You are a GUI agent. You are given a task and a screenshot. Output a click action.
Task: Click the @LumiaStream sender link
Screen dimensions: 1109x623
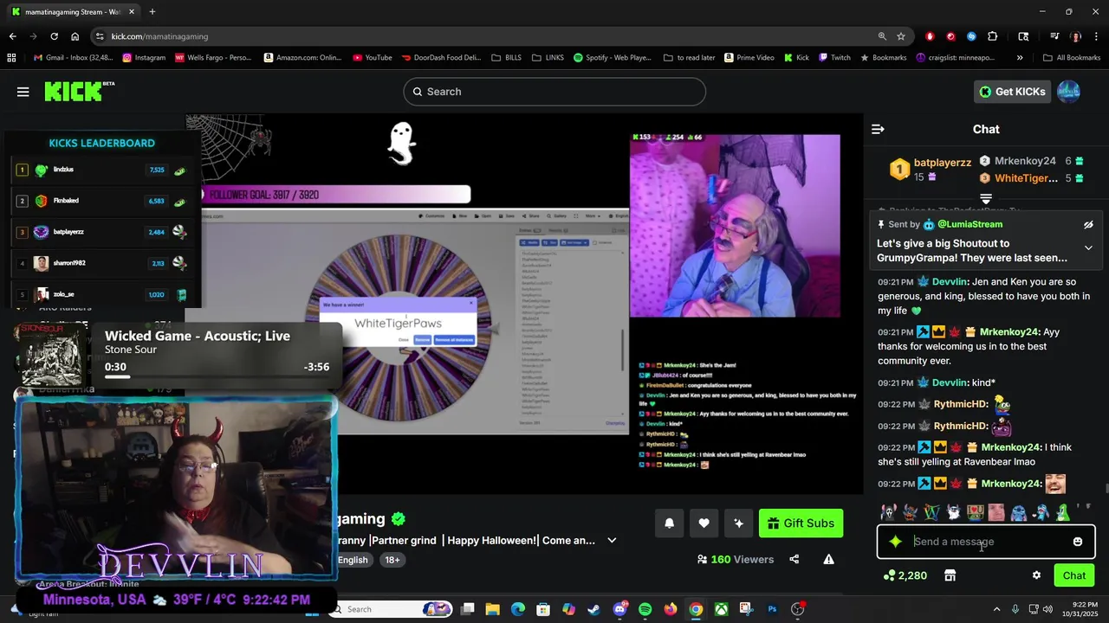[970, 224]
